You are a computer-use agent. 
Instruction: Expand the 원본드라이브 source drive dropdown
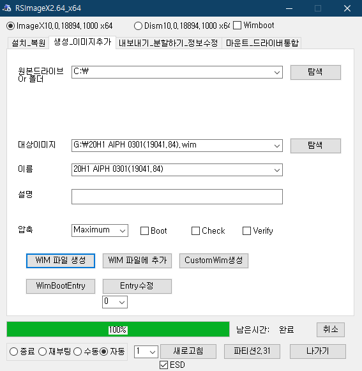click(277, 72)
